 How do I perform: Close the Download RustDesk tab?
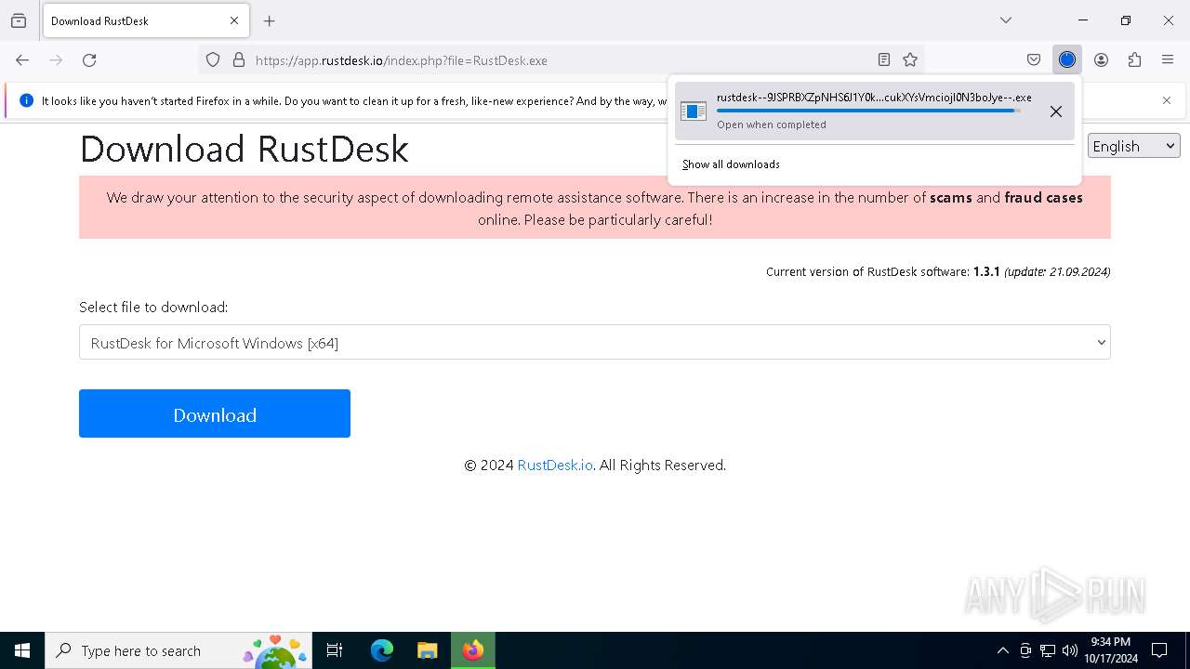(234, 20)
